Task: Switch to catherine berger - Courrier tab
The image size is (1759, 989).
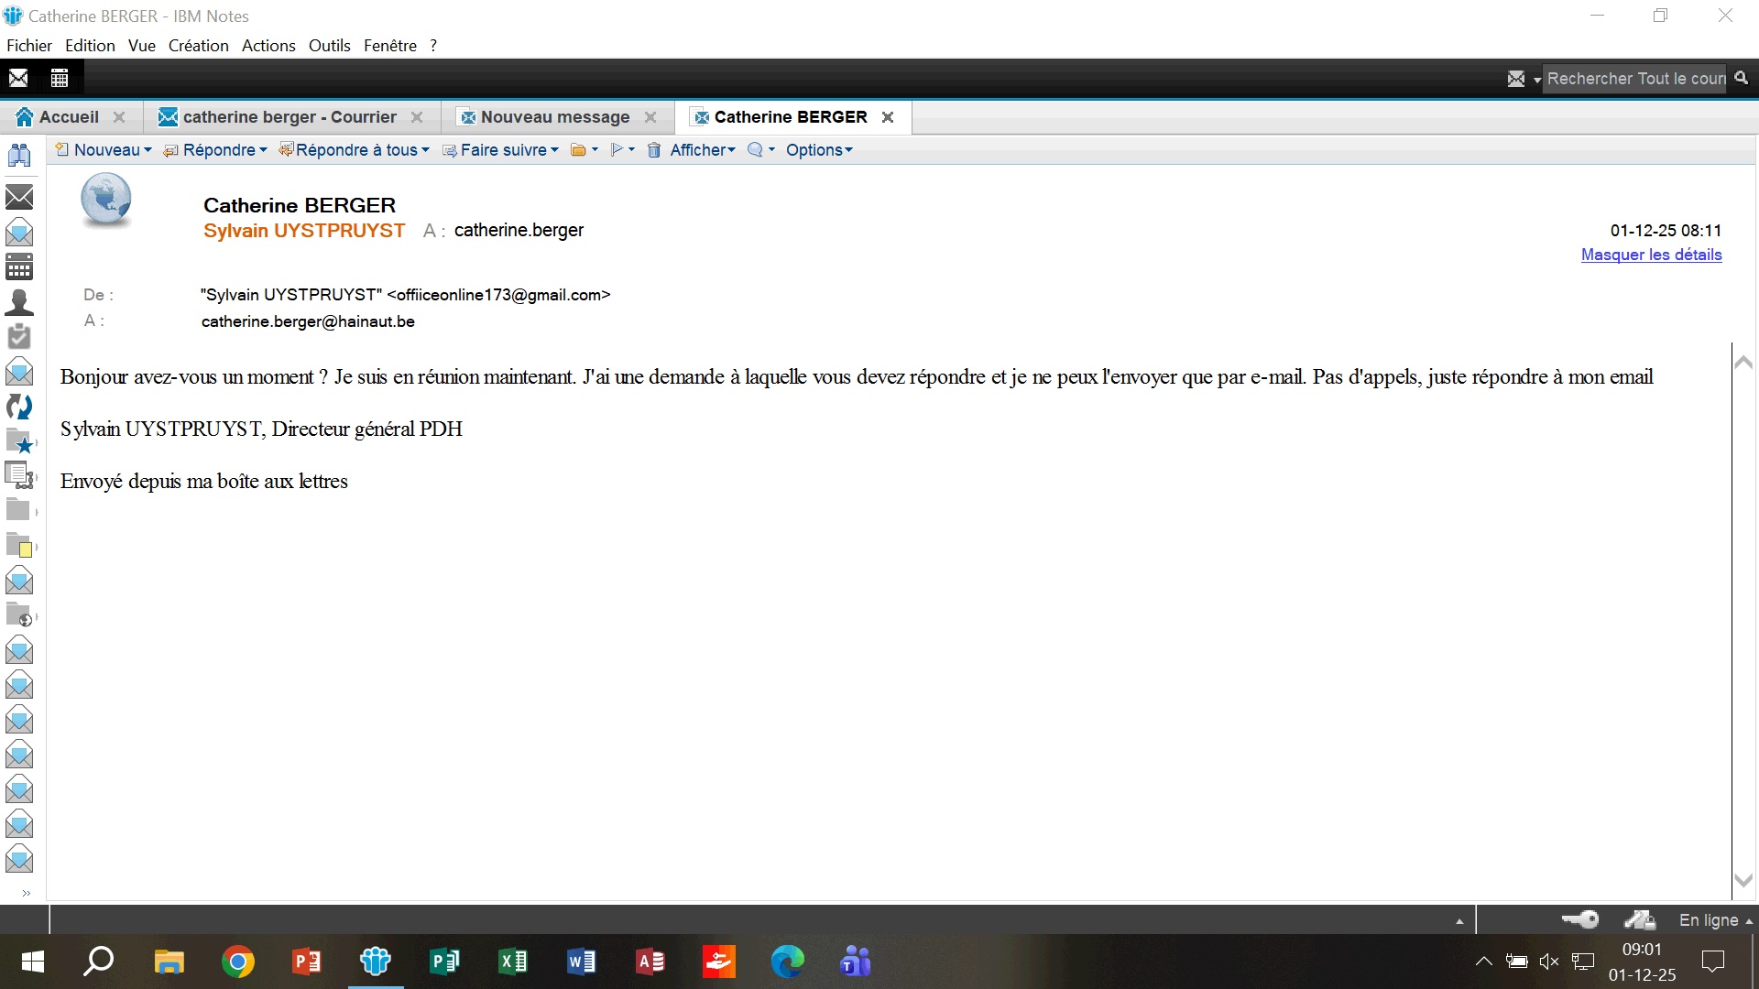Action: pyautogui.click(x=289, y=117)
